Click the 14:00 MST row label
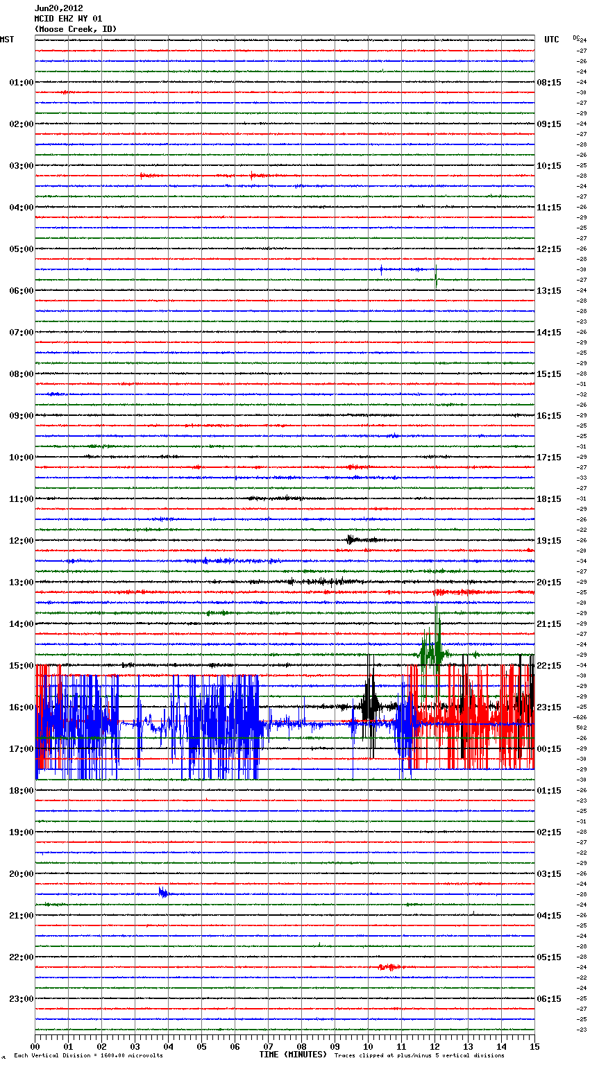590x1065 pixels. point(22,624)
